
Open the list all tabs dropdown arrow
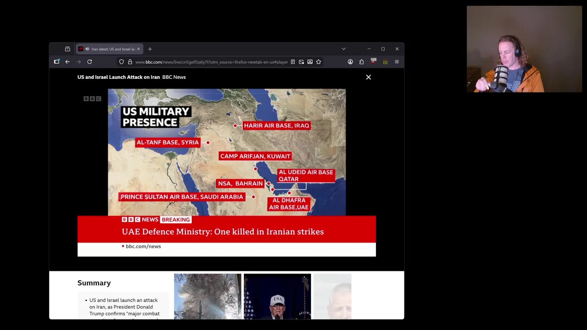343,49
